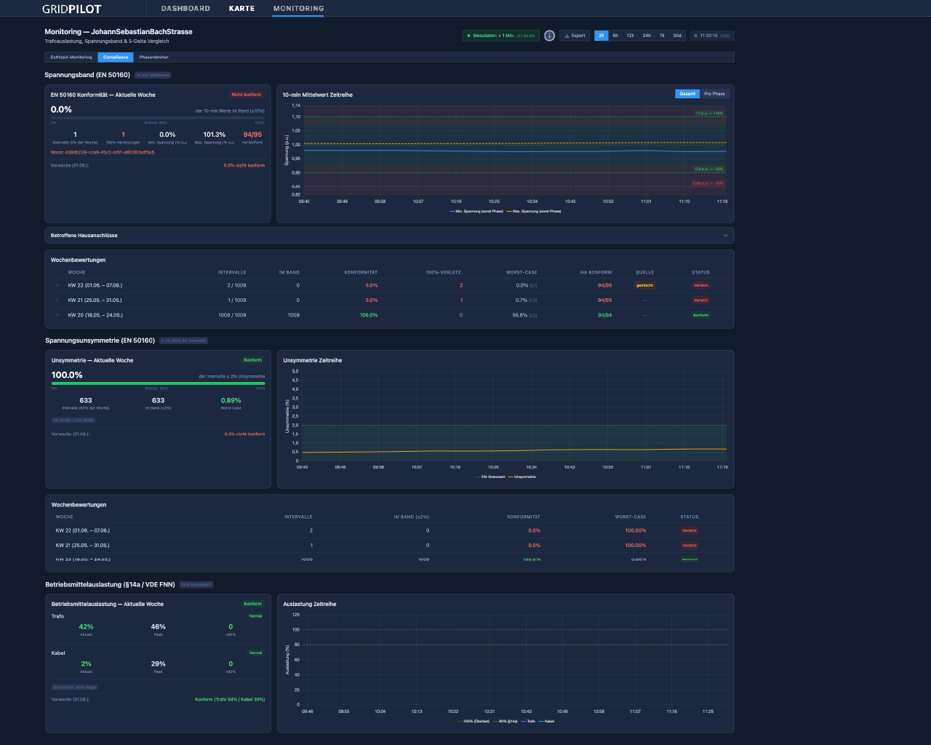The width and height of the screenshot is (931, 745).
Task: Click the Export download button
Action: [x=575, y=36]
